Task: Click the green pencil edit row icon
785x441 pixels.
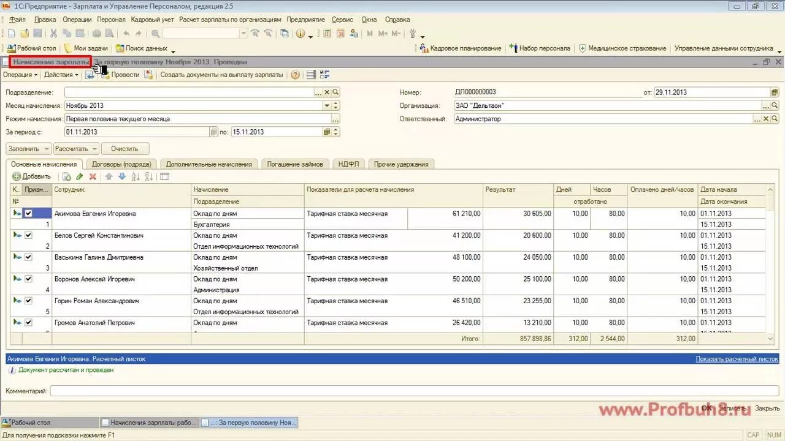Action: click(80, 176)
